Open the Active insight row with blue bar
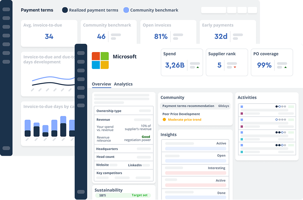This screenshot has width=303, height=200. pos(195,146)
